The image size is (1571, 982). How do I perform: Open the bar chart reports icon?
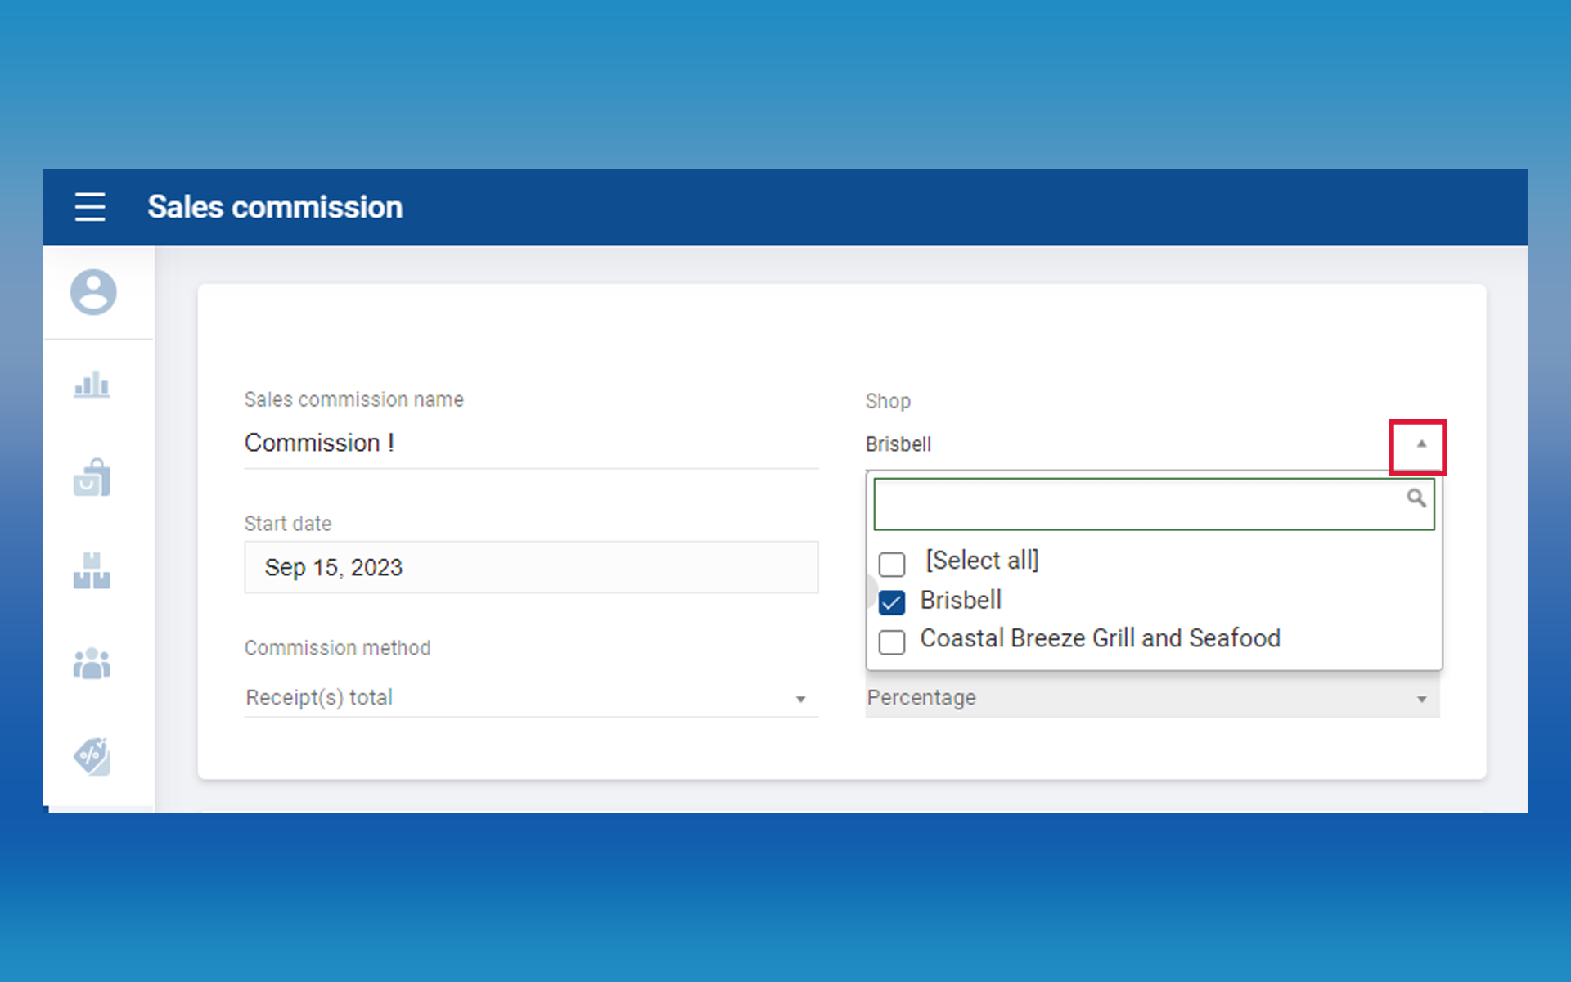[92, 384]
